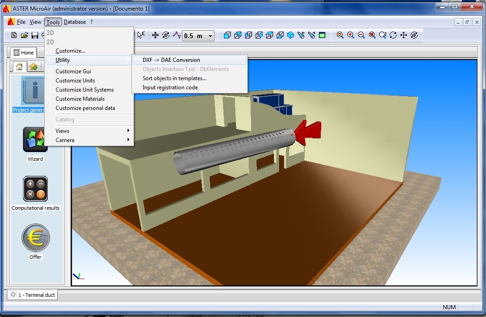This screenshot has height=317, width=486.
Task: Open the View menu
Action: click(x=35, y=22)
